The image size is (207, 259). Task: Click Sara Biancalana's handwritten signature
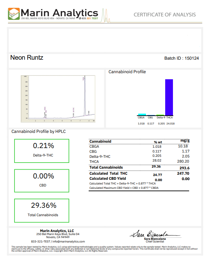155,234
